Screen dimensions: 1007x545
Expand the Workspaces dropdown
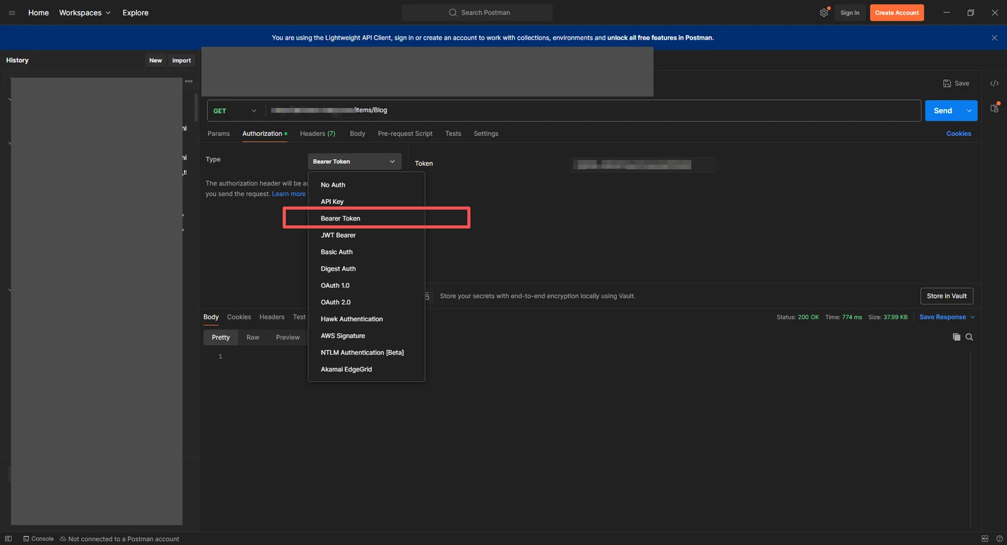click(x=85, y=13)
